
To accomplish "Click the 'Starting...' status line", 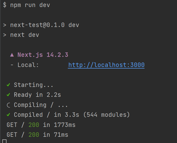I will pos(34,85).
